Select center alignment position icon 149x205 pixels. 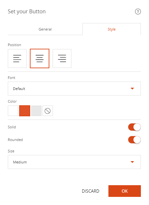tap(40, 58)
